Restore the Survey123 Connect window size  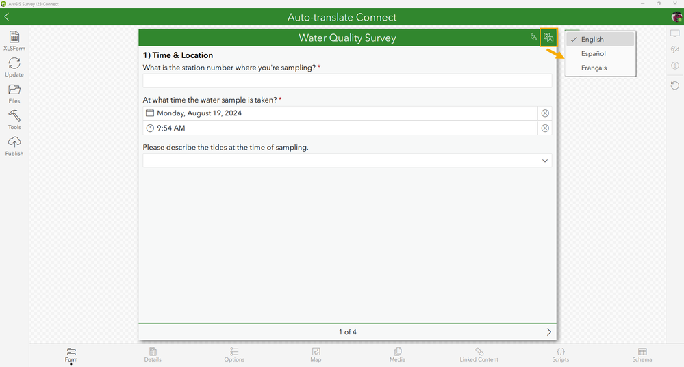tap(659, 4)
